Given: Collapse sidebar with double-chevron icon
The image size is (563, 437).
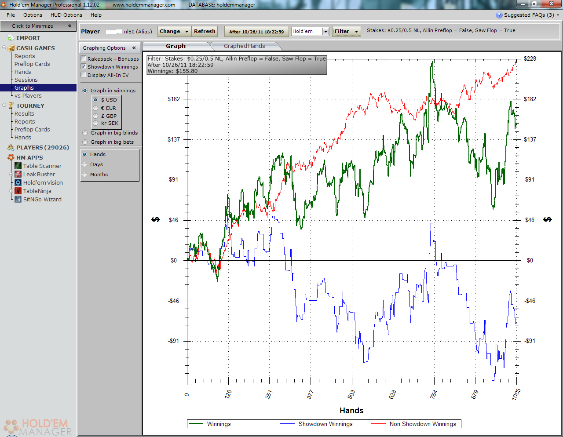Looking at the screenshot, I should (x=69, y=26).
